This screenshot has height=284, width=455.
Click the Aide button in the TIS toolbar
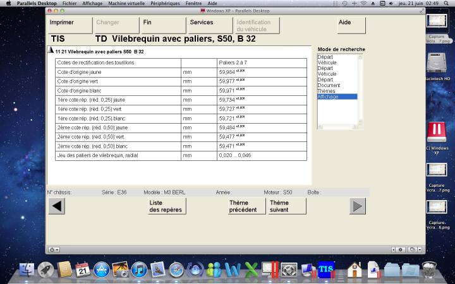click(x=351, y=25)
